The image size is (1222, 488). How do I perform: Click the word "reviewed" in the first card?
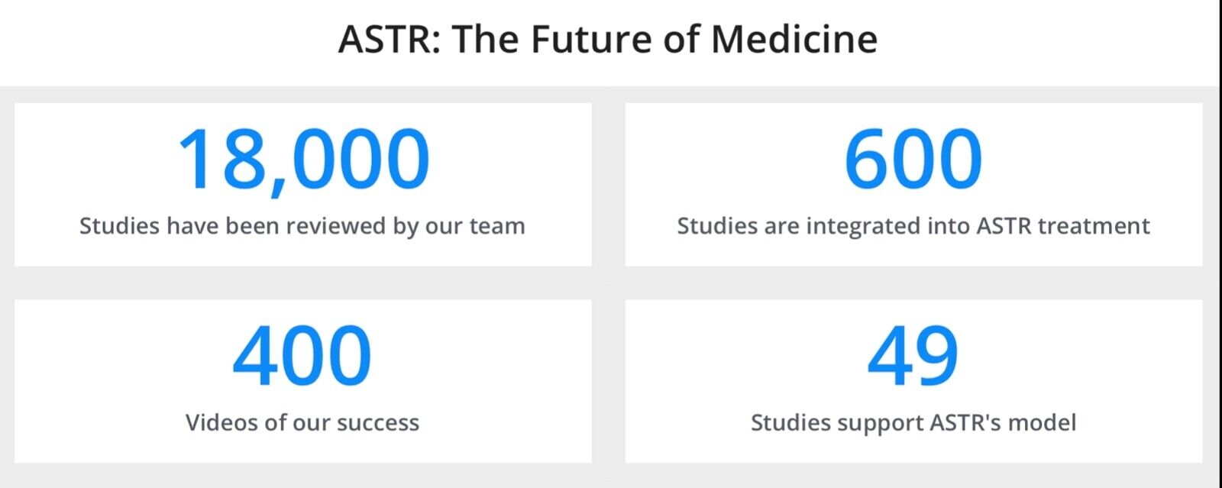click(336, 227)
